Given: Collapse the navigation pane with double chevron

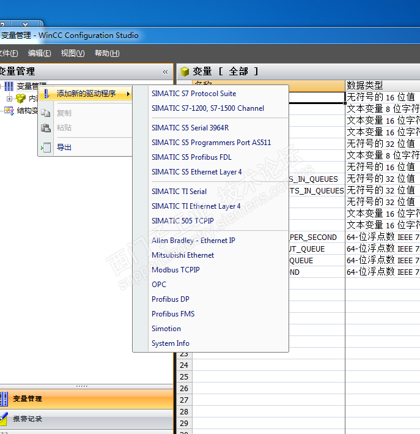Looking at the screenshot, I should point(165,72).
